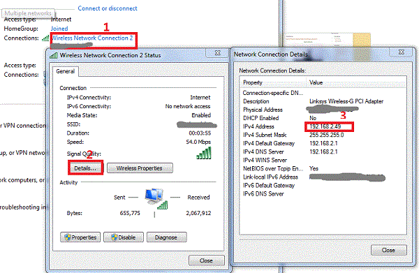Click the Speed value 54.0 Mbps
The image size is (419, 273).
coord(198,142)
